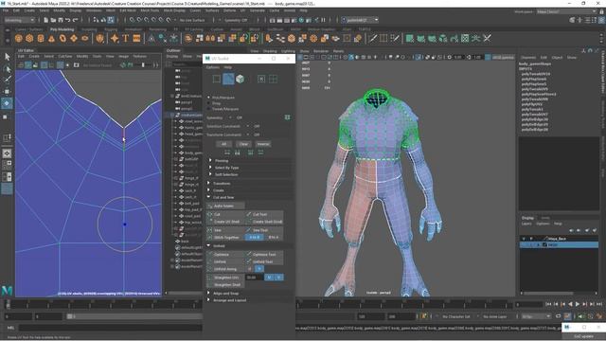Click the time slider current frame marker

[x=8, y=305]
